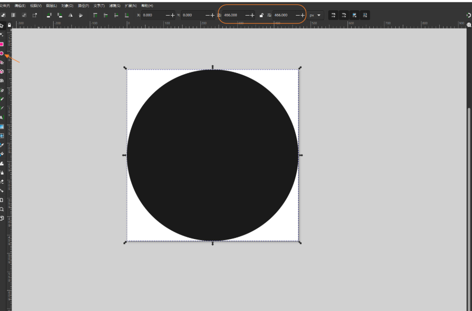Open the px units dropdown
Image resolution: width=472 pixels, height=311 pixels.
pyautogui.click(x=315, y=15)
